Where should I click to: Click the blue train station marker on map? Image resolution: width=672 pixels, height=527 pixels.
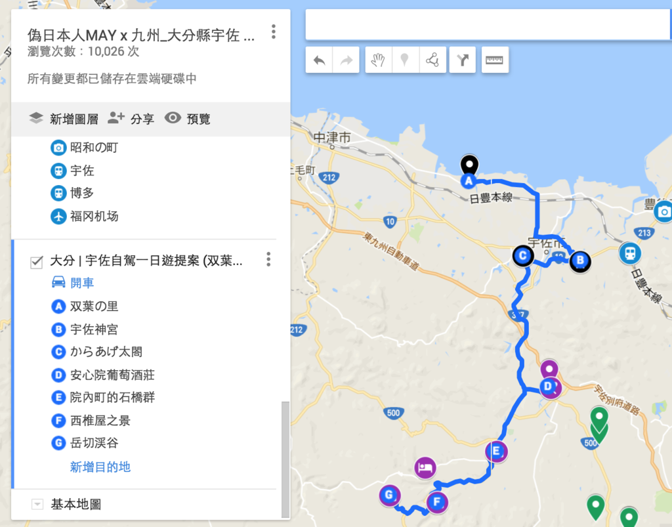tap(630, 253)
